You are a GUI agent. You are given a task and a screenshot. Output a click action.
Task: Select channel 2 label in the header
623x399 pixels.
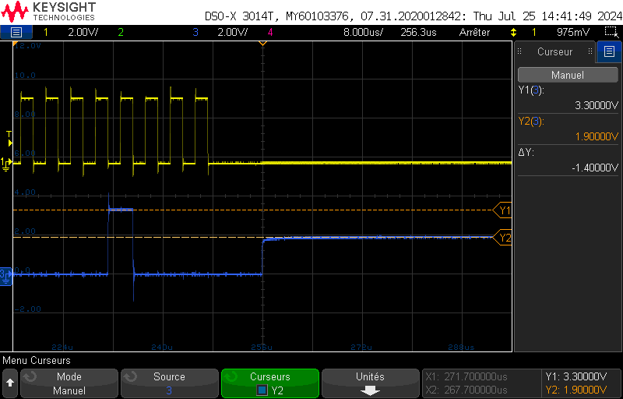pyautogui.click(x=121, y=33)
